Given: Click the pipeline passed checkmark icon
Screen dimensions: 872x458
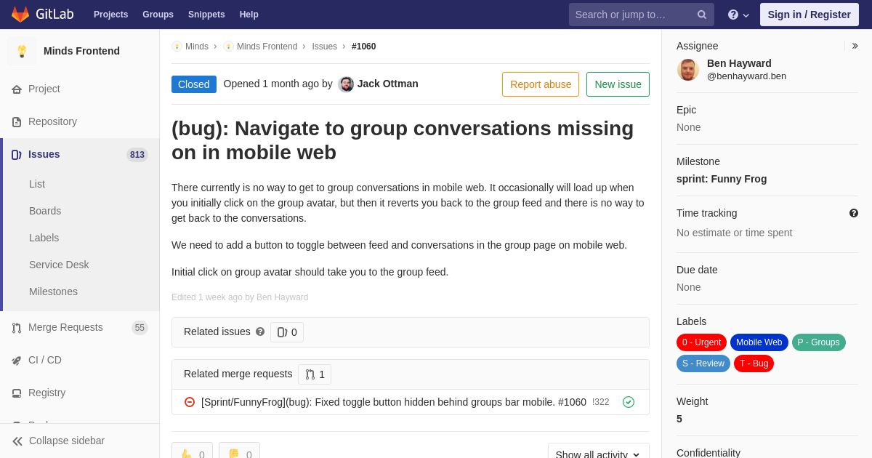Looking at the screenshot, I should coord(629,402).
